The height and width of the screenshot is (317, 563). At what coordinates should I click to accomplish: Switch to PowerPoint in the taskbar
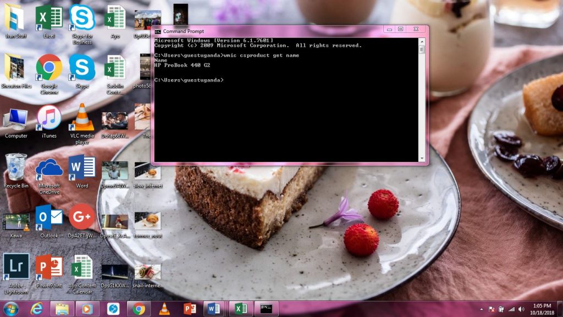190,309
